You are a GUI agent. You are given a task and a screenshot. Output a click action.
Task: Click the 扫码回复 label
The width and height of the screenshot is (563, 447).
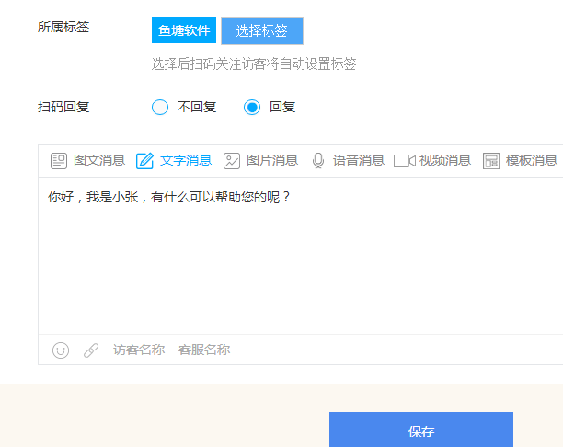[x=63, y=107]
